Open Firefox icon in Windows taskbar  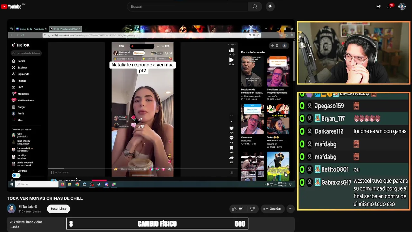click(x=62, y=184)
